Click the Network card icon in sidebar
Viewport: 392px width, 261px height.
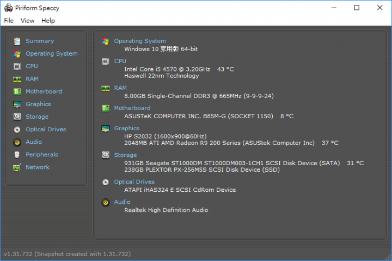point(17,167)
